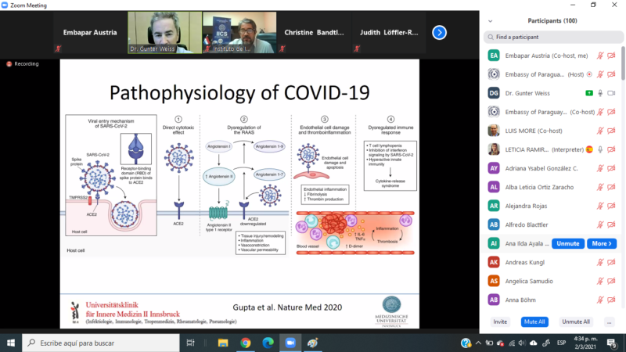
Task: Click Alejandra Rojas's muted microphone icon
Action: pos(600,206)
